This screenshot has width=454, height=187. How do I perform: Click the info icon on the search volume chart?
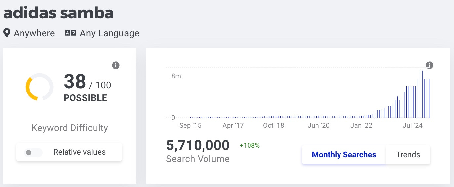429,65
